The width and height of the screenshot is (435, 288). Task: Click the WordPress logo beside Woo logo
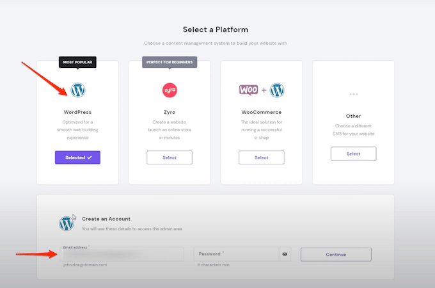click(x=277, y=90)
